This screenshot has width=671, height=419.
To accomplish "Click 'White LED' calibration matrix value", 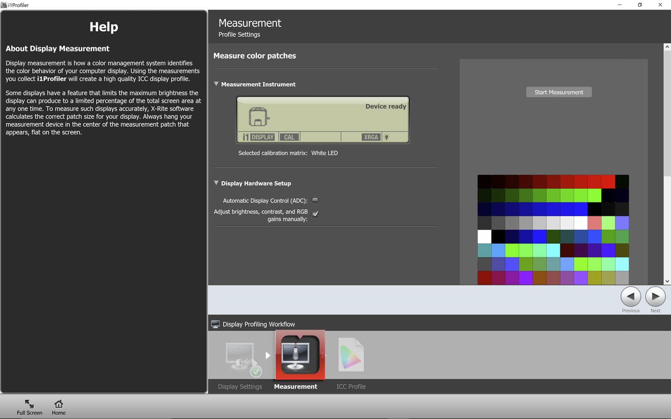I will [324, 153].
